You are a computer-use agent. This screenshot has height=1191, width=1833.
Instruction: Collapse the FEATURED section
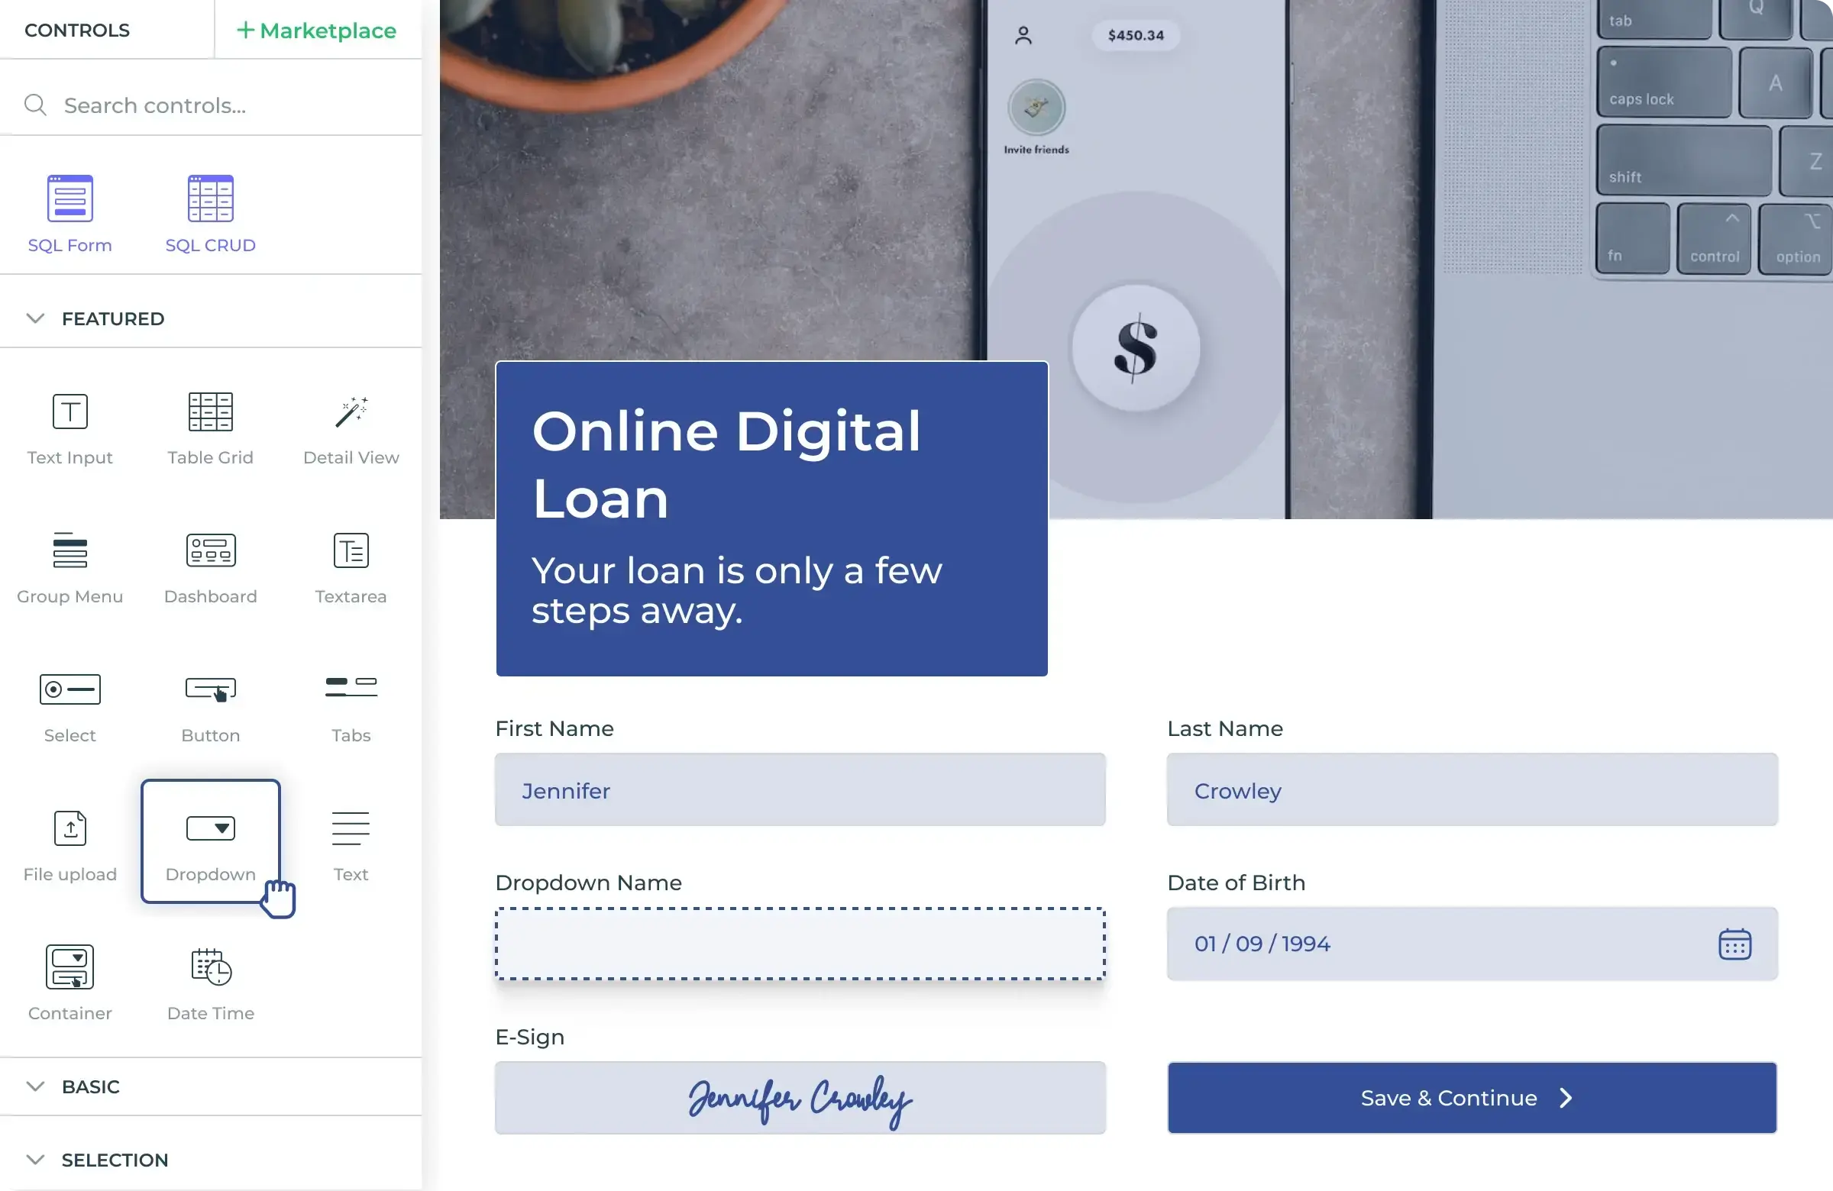(36, 318)
